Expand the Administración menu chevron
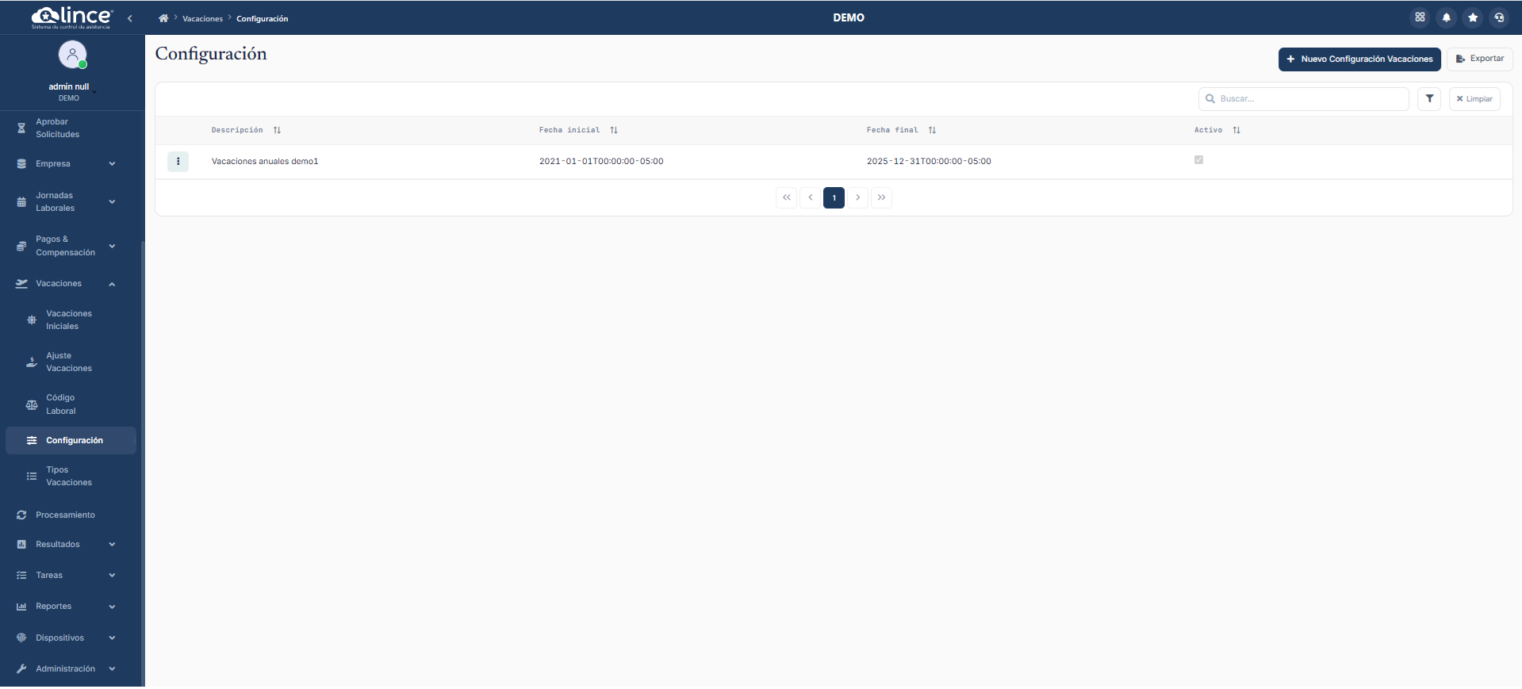Screen dimensions: 1522x689 point(112,669)
